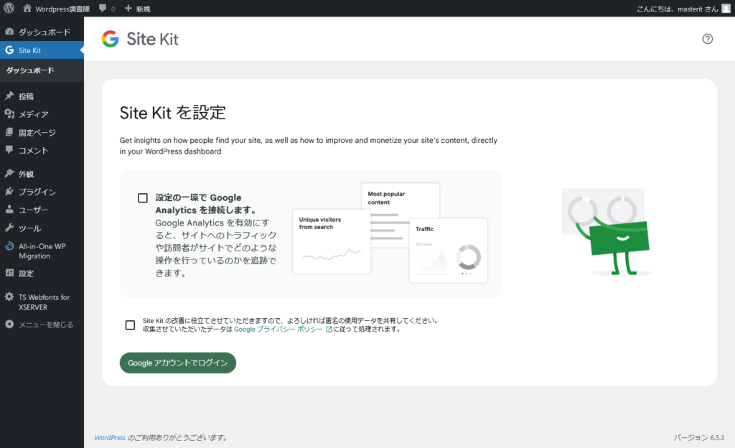Open the Site Kit help icon
Image resolution: width=735 pixels, height=448 pixels.
point(707,39)
